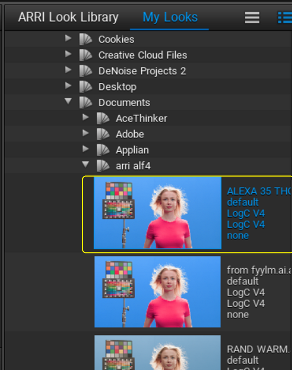
Task: Click the Creative Cloud Files folder icon
Action: [x=85, y=55]
